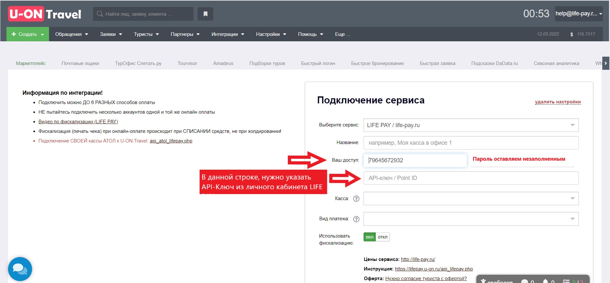Click the Ваш доступ field with 79645672932
Viewport: 610px width, 283px height.
pyautogui.click(x=415, y=160)
